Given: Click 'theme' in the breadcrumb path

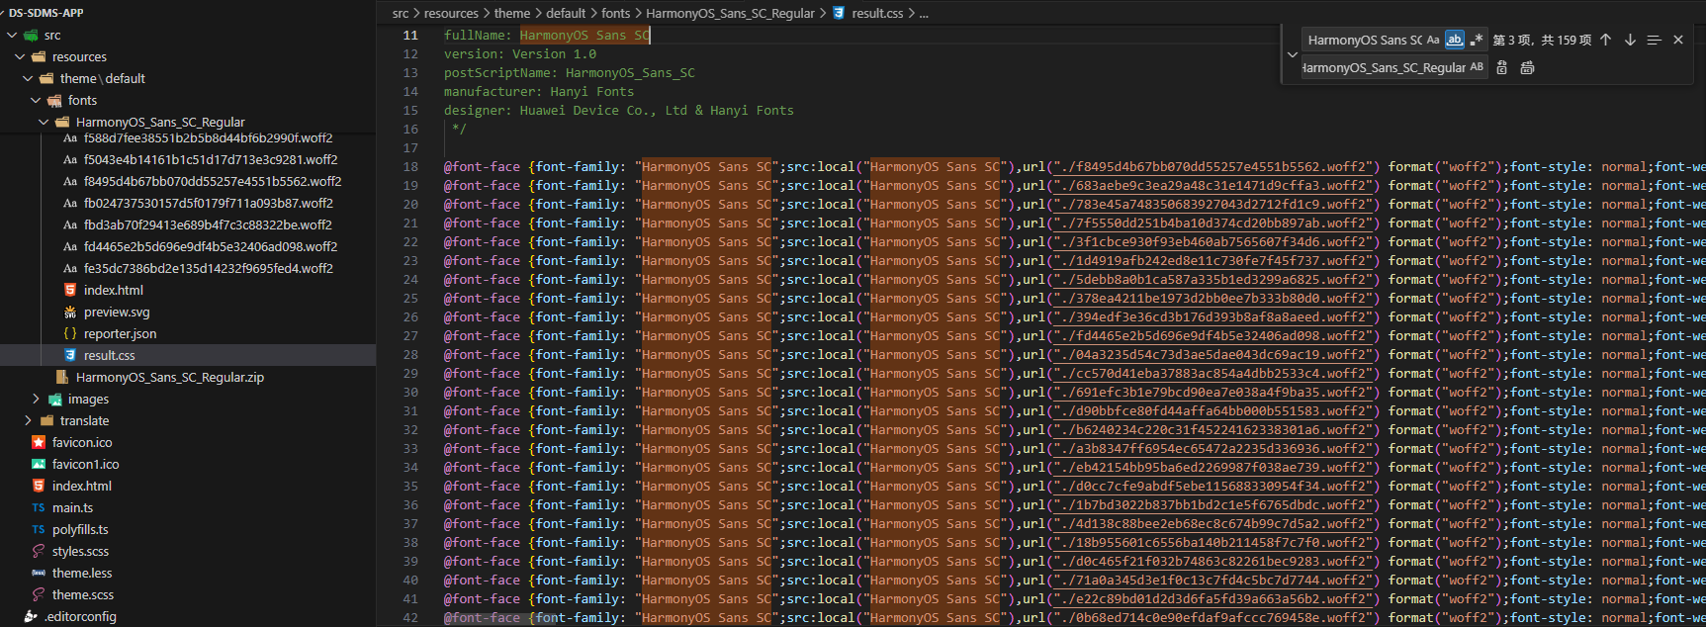Looking at the screenshot, I should click(x=512, y=13).
